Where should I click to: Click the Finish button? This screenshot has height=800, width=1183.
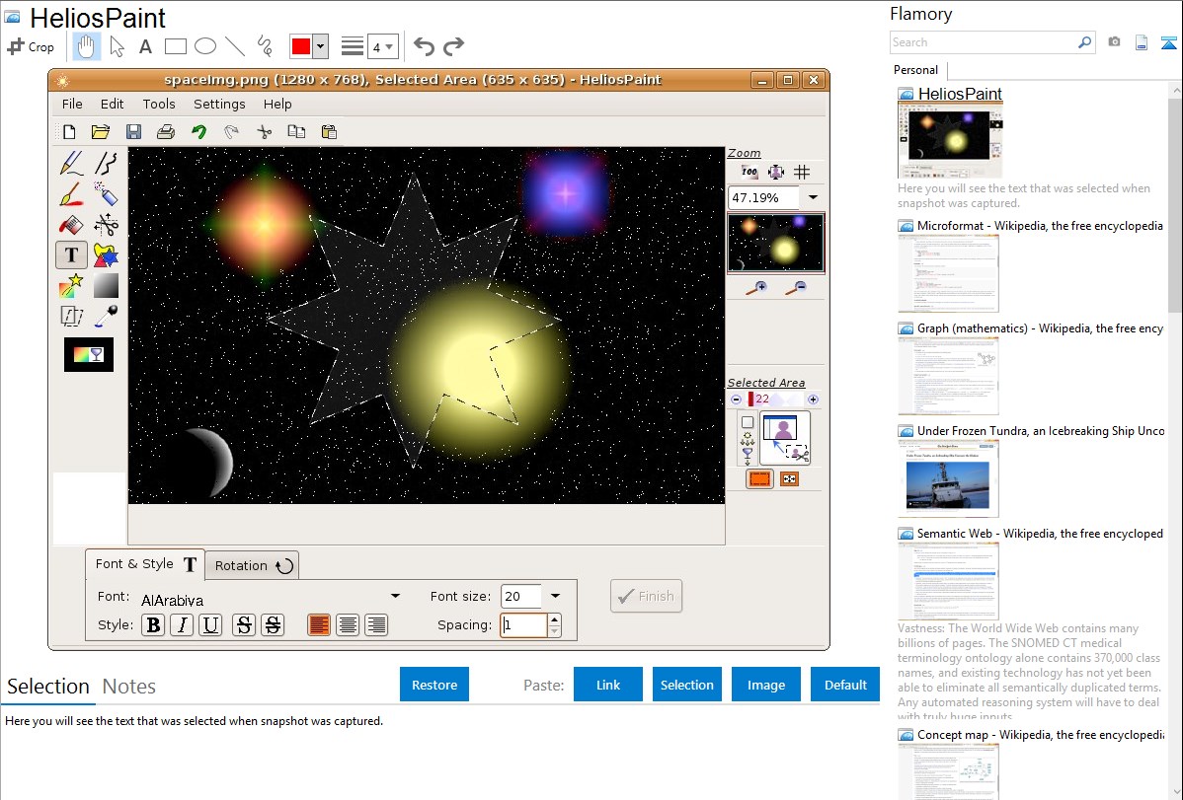point(647,596)
